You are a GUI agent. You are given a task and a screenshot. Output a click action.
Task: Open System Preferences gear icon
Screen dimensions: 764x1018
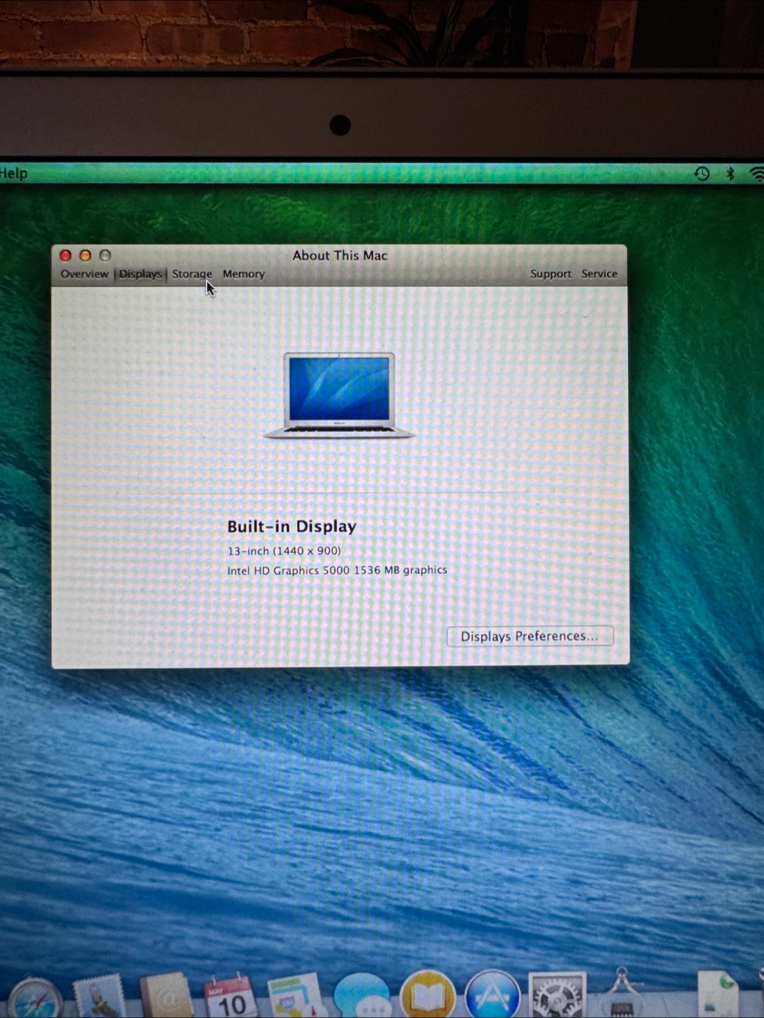pyautogui.click(x=557, y=995)
